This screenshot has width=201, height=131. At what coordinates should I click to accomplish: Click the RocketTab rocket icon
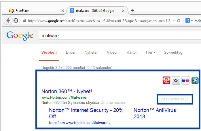coord(195,81)
